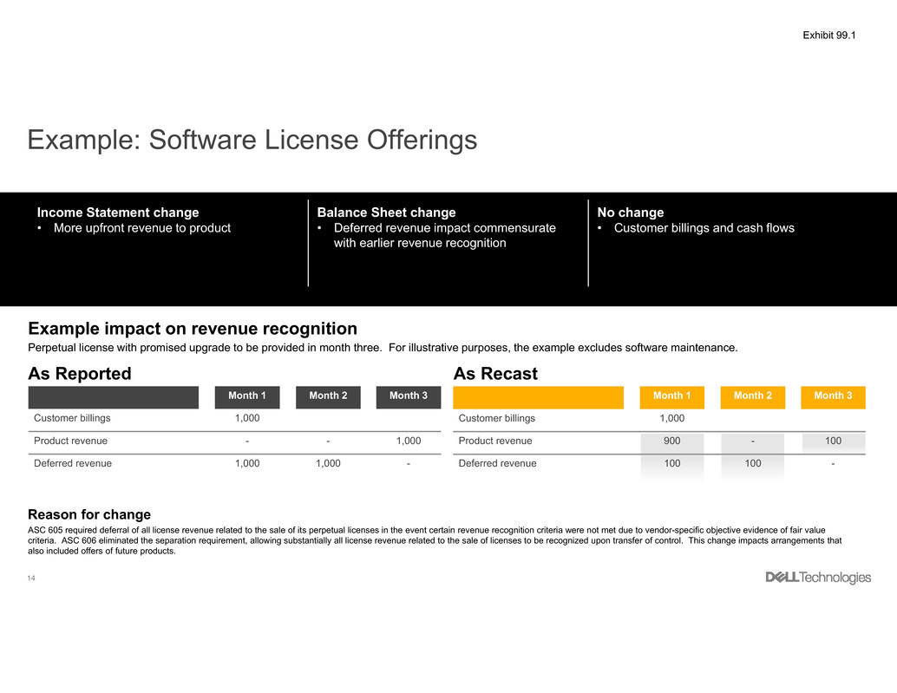This screenshot has height=693, width=897.
Task: Select the No change heading
Action: 631,212
